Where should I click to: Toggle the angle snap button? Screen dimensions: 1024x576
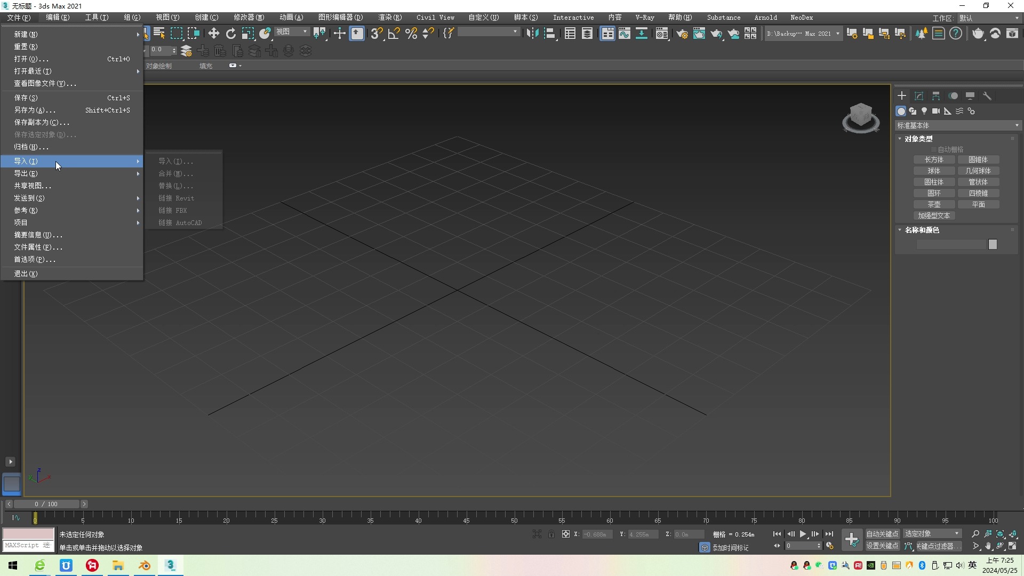(394, 34)
